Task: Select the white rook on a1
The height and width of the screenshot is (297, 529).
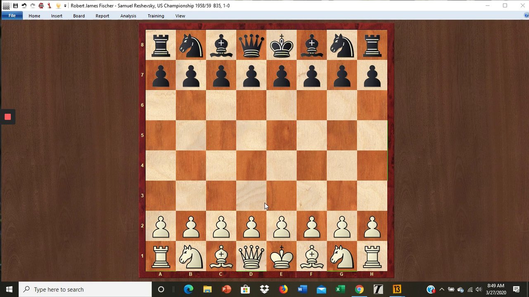Action: click(x=161, y=256)
